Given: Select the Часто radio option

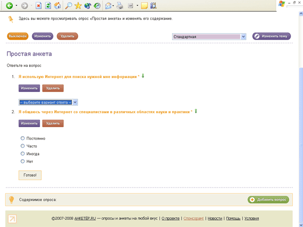Looking at the screenshot, I should click(22, 146).
